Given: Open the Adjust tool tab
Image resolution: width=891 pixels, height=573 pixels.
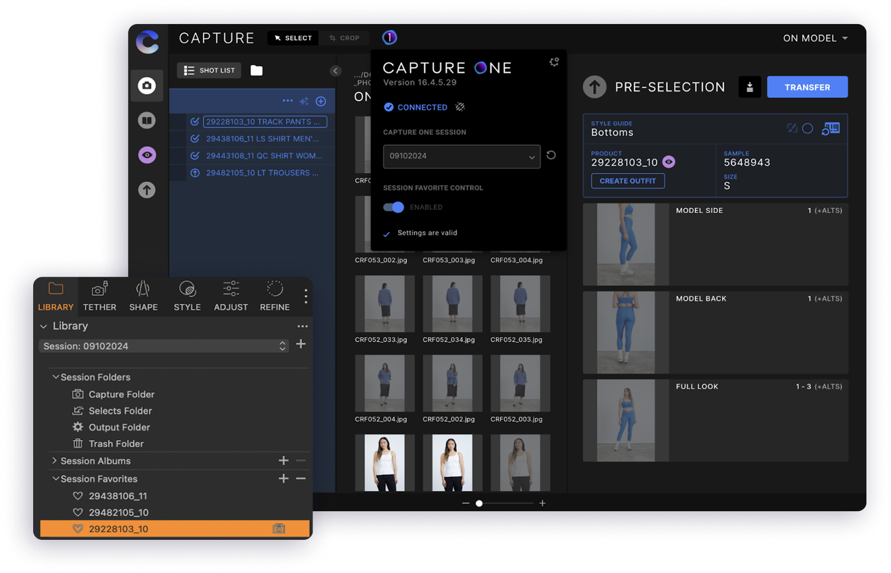Looking at the screenshot, I should tap(231, 296).
